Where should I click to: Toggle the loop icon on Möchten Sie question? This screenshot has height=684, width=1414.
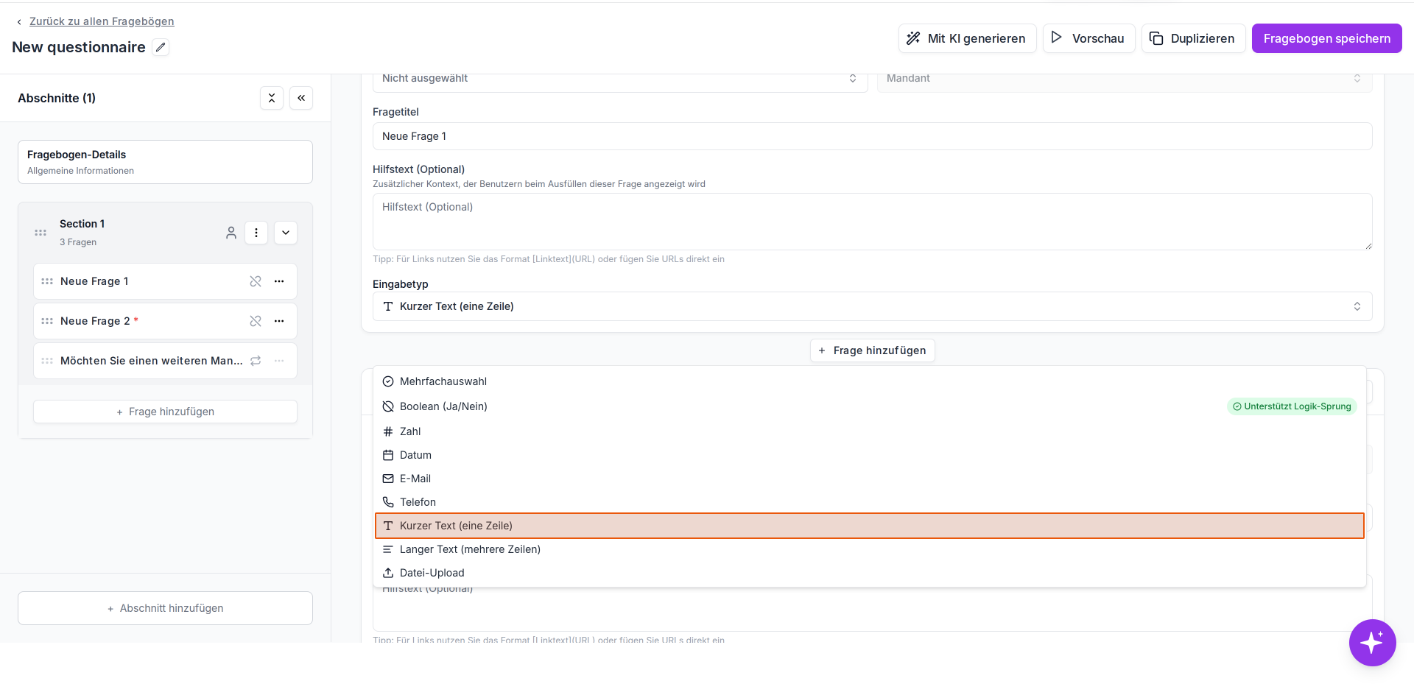[256, 361]
